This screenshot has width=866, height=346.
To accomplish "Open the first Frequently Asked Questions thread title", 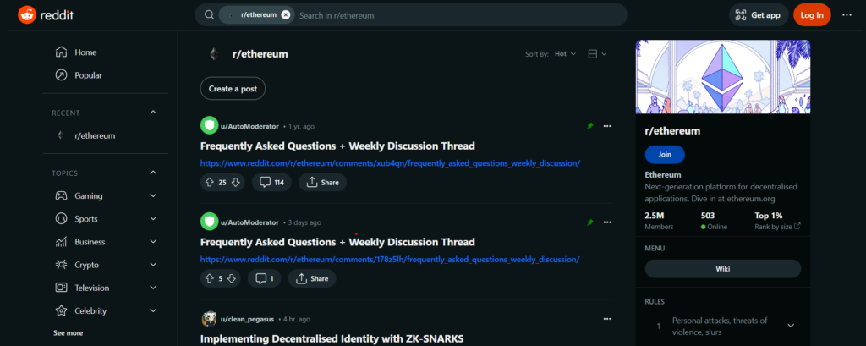I will click(x=337, y=146).
